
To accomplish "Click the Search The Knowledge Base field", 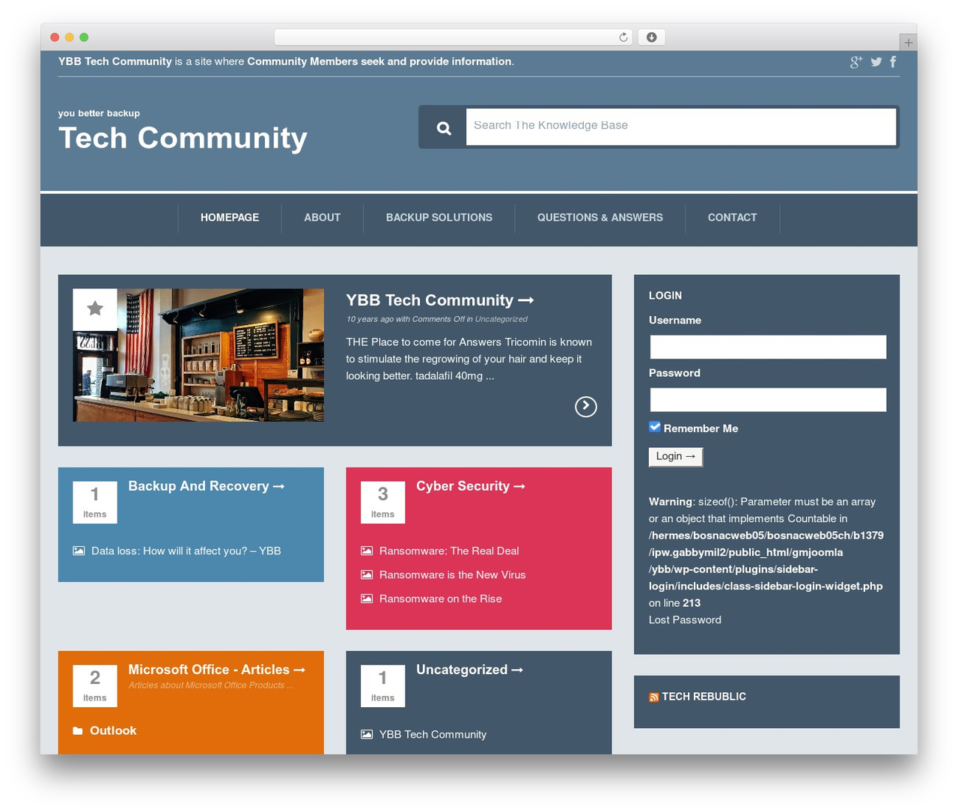I will pyautogui.click(x=681, y=127).
